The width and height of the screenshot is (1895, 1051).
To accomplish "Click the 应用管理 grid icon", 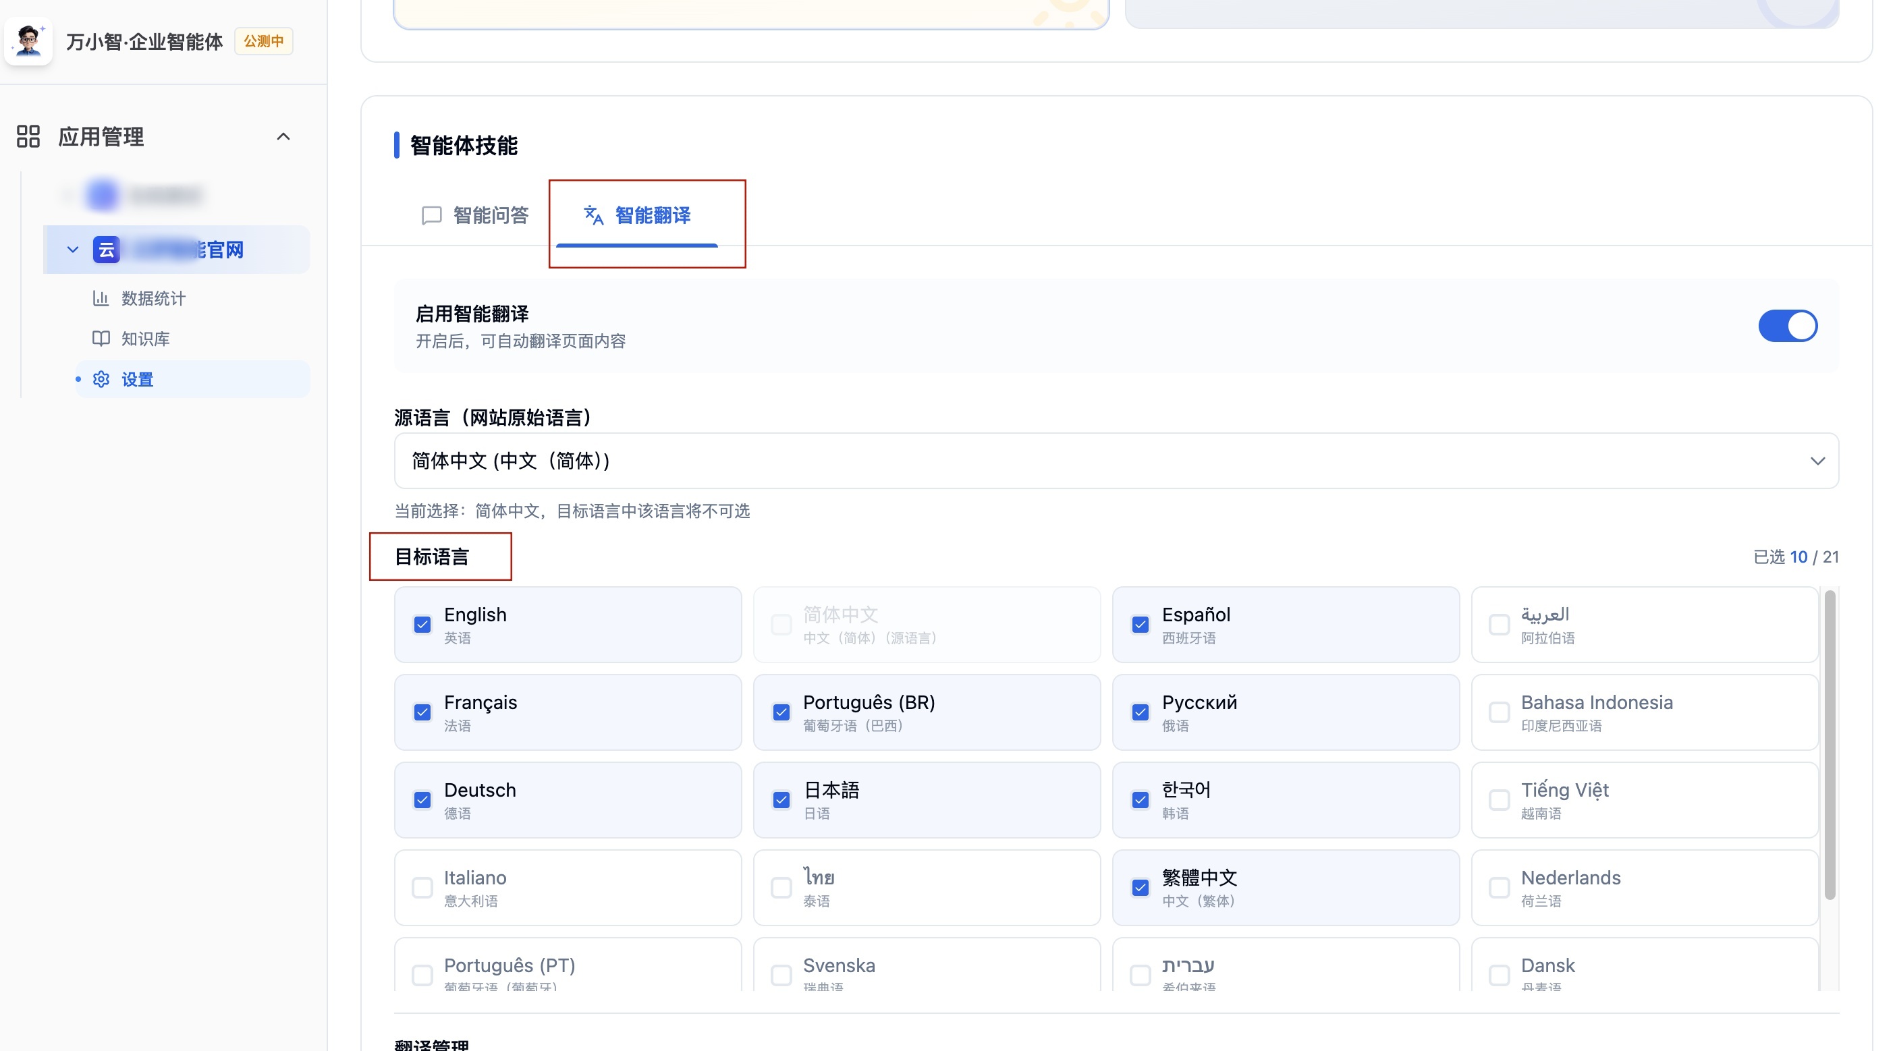I will (28, 136).
